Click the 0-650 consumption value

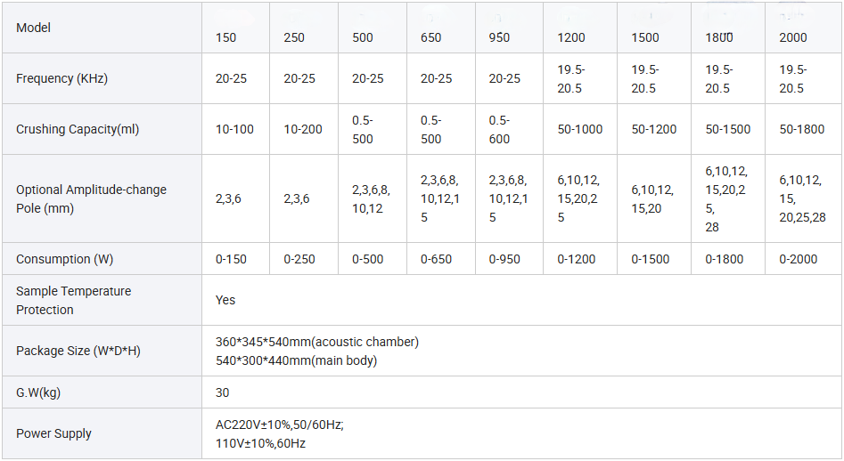click(x=436, y=259)
